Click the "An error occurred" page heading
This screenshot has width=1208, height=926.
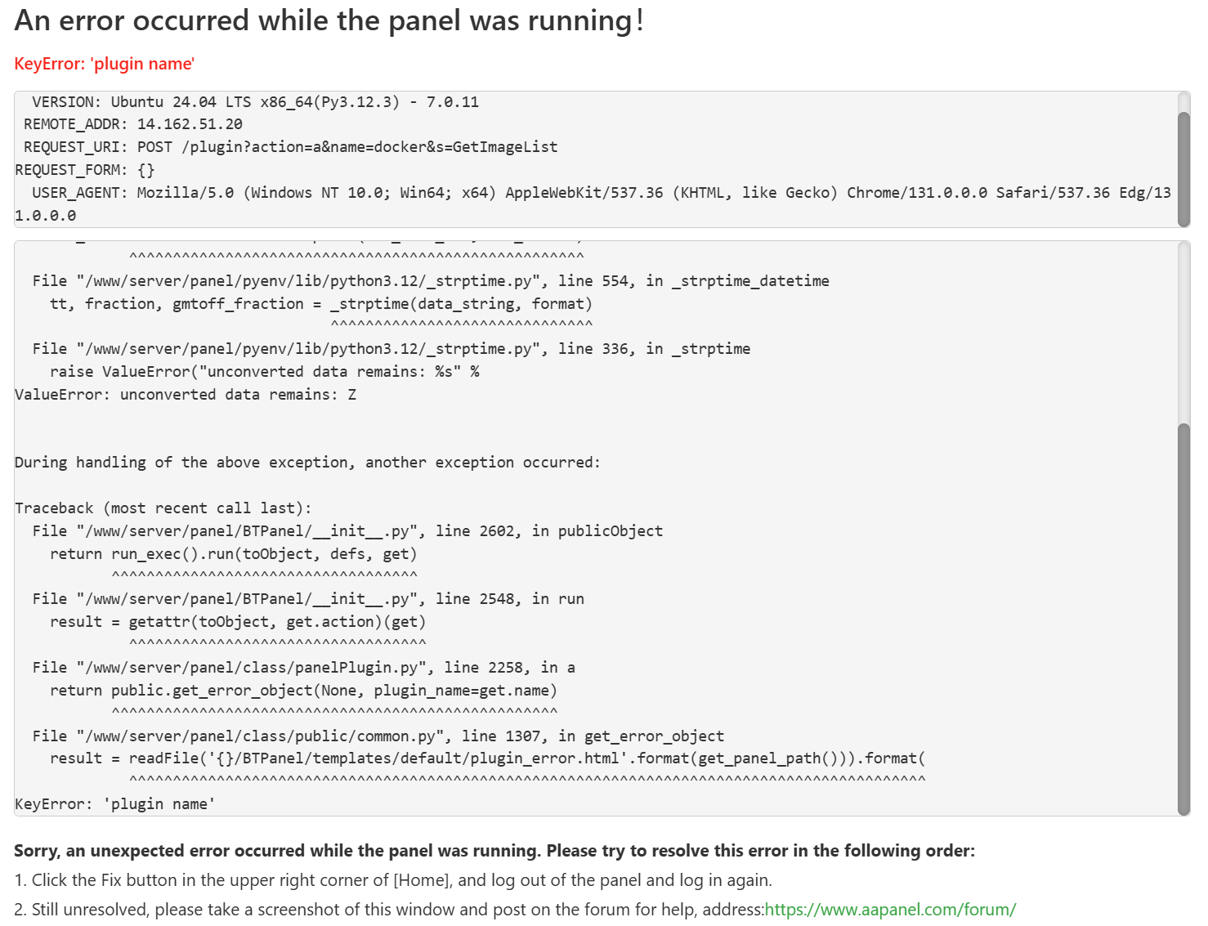click(329, 20)
